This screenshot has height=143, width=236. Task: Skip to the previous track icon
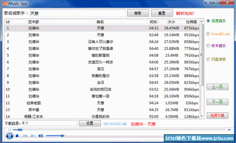coord(25,136)
